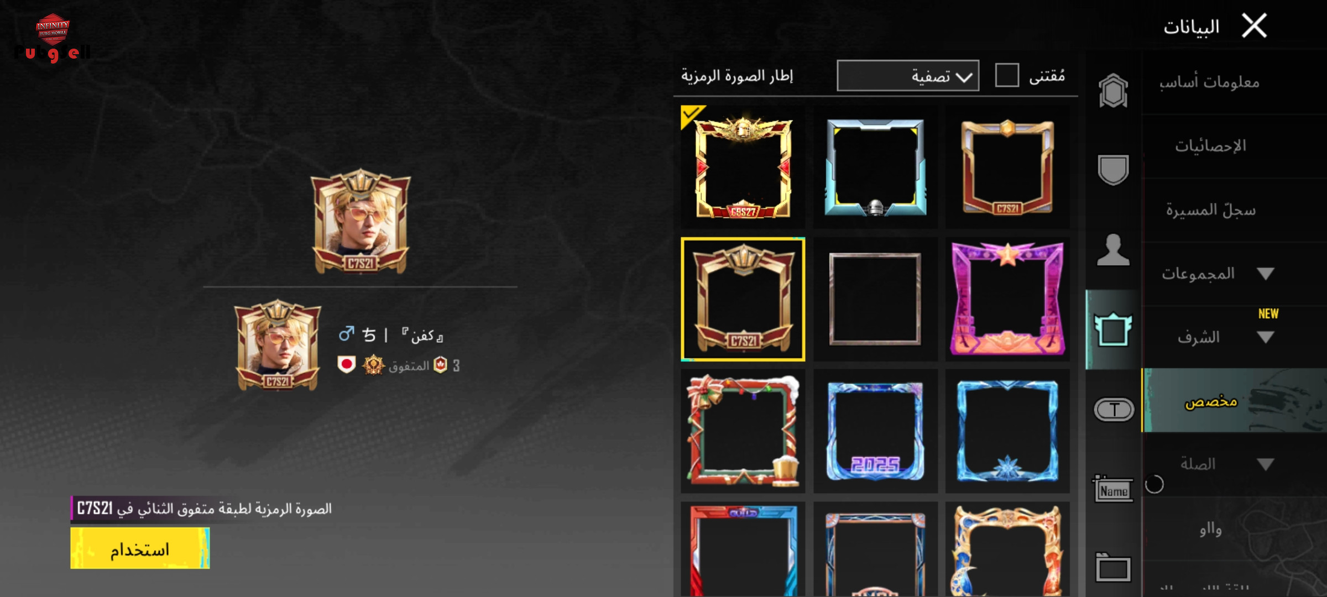Pick the pink star avatar frame
Screen dimensions: 1327x597
(1007, 299)
